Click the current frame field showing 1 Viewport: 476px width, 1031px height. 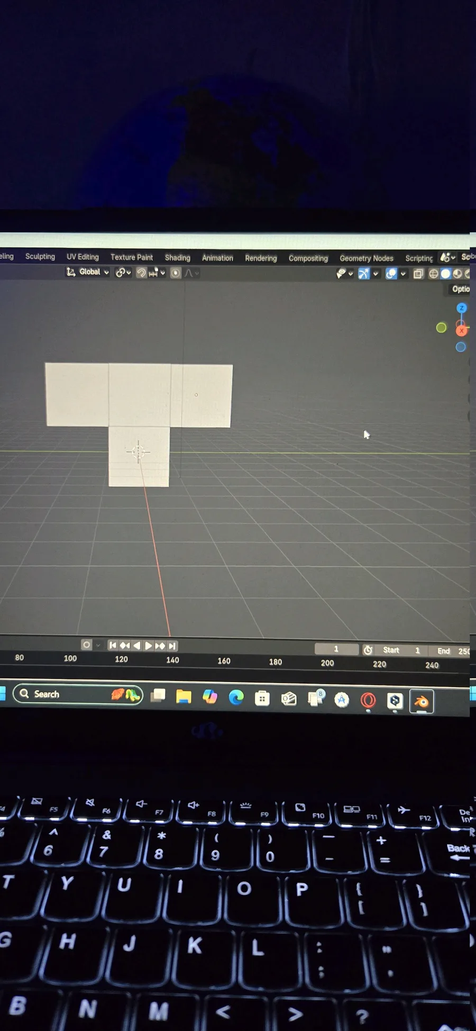[336, 649]
